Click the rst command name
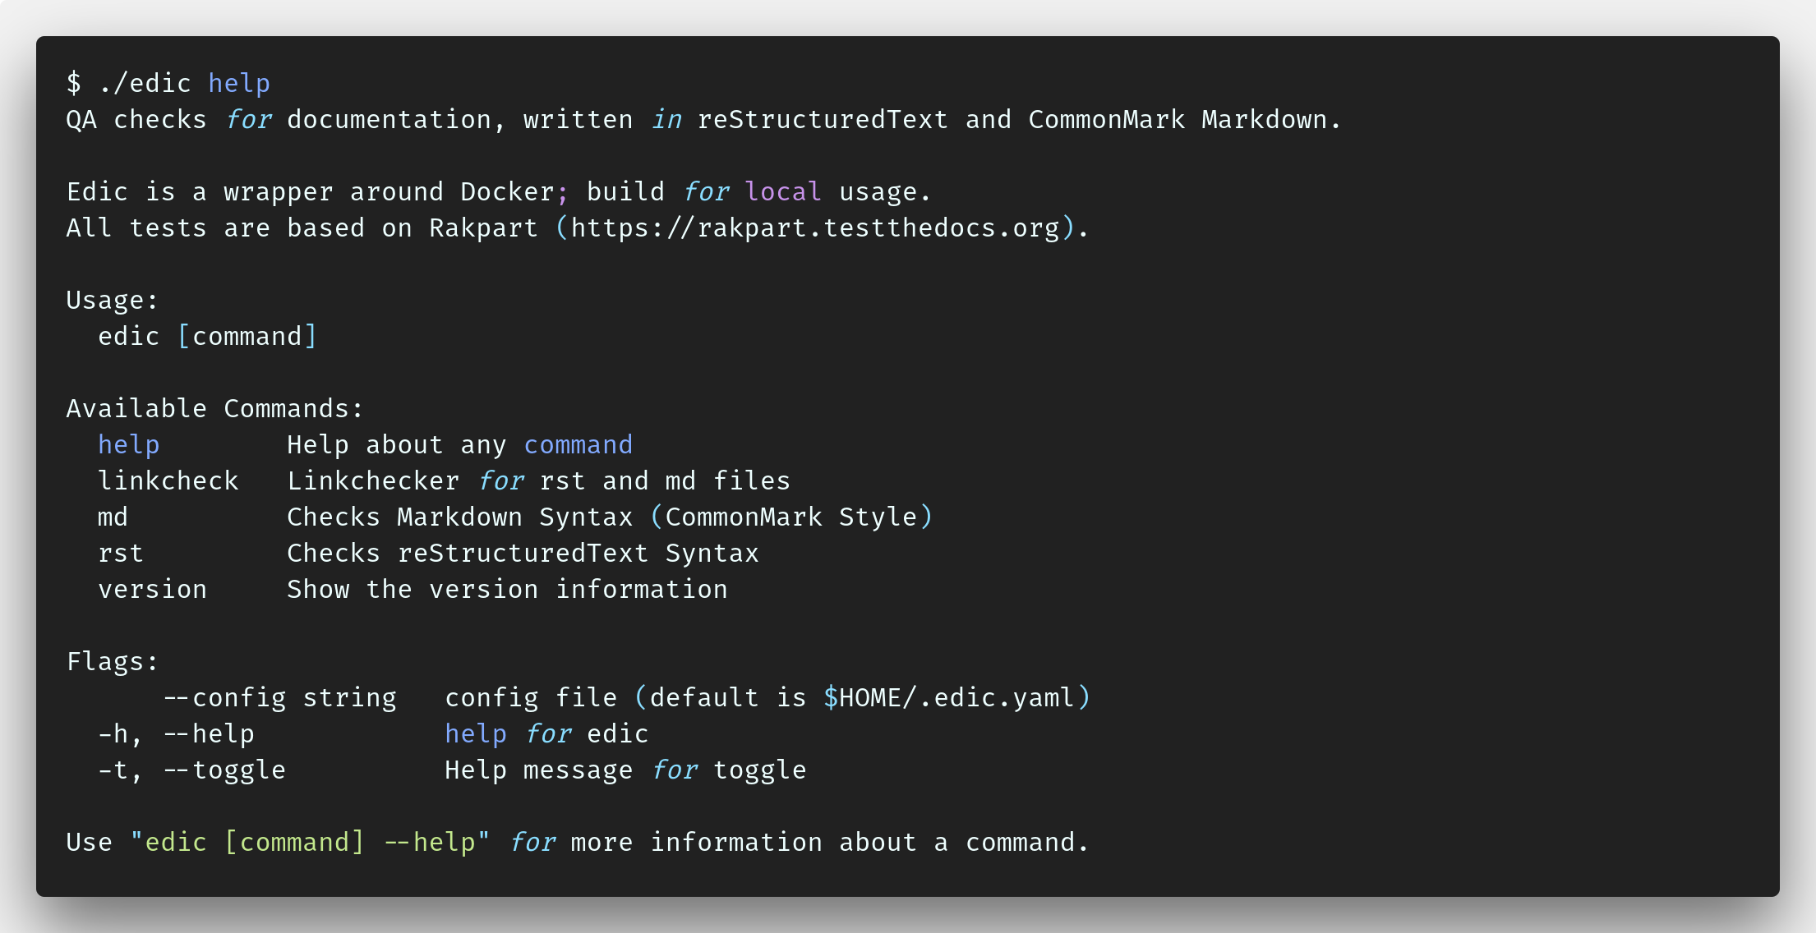Image resolution: width=1816 pixels, height=933 pixels. pos(121,553)
